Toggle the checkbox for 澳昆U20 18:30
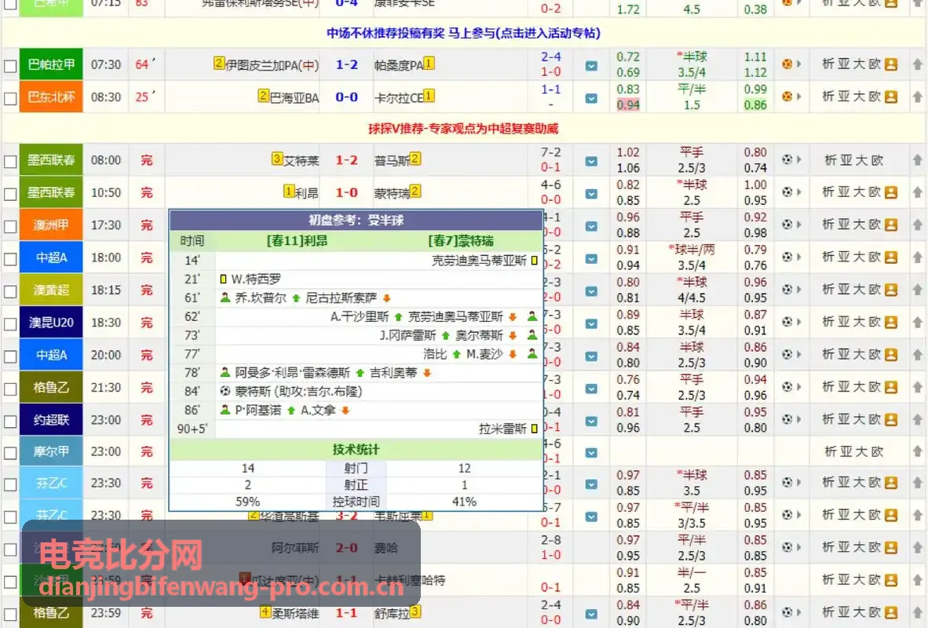The width and height of the screenshot is (928, 628). pos(10,324)
